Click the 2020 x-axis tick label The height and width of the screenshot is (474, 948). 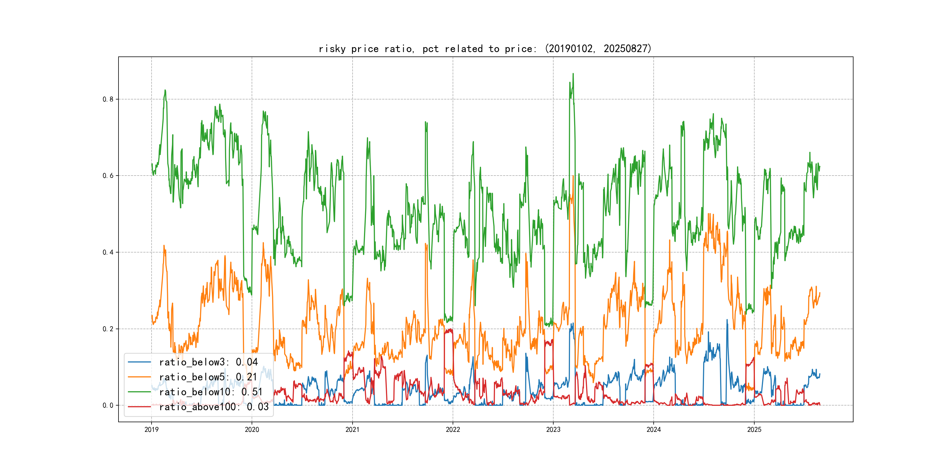click(252, 430)
